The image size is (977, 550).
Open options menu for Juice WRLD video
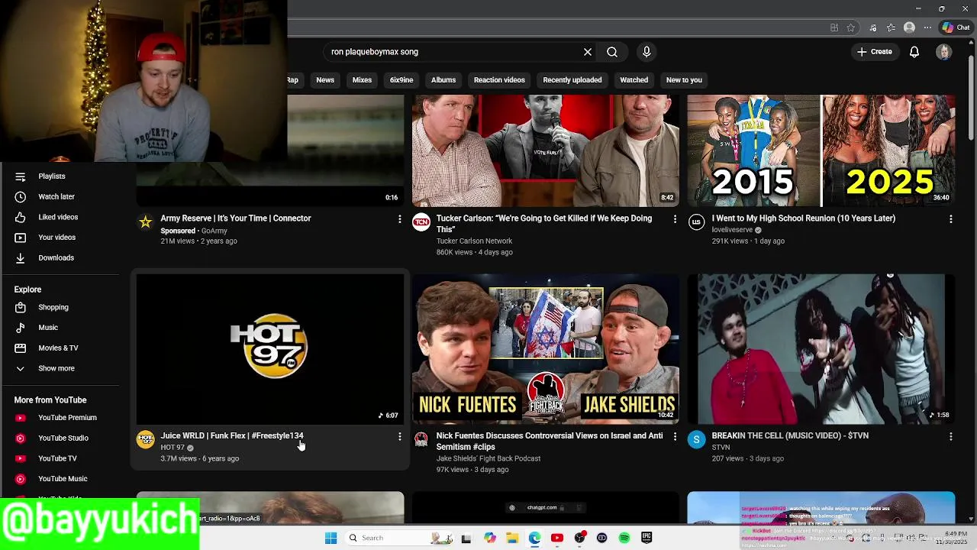pyautogui.click(x=399, y=436)
